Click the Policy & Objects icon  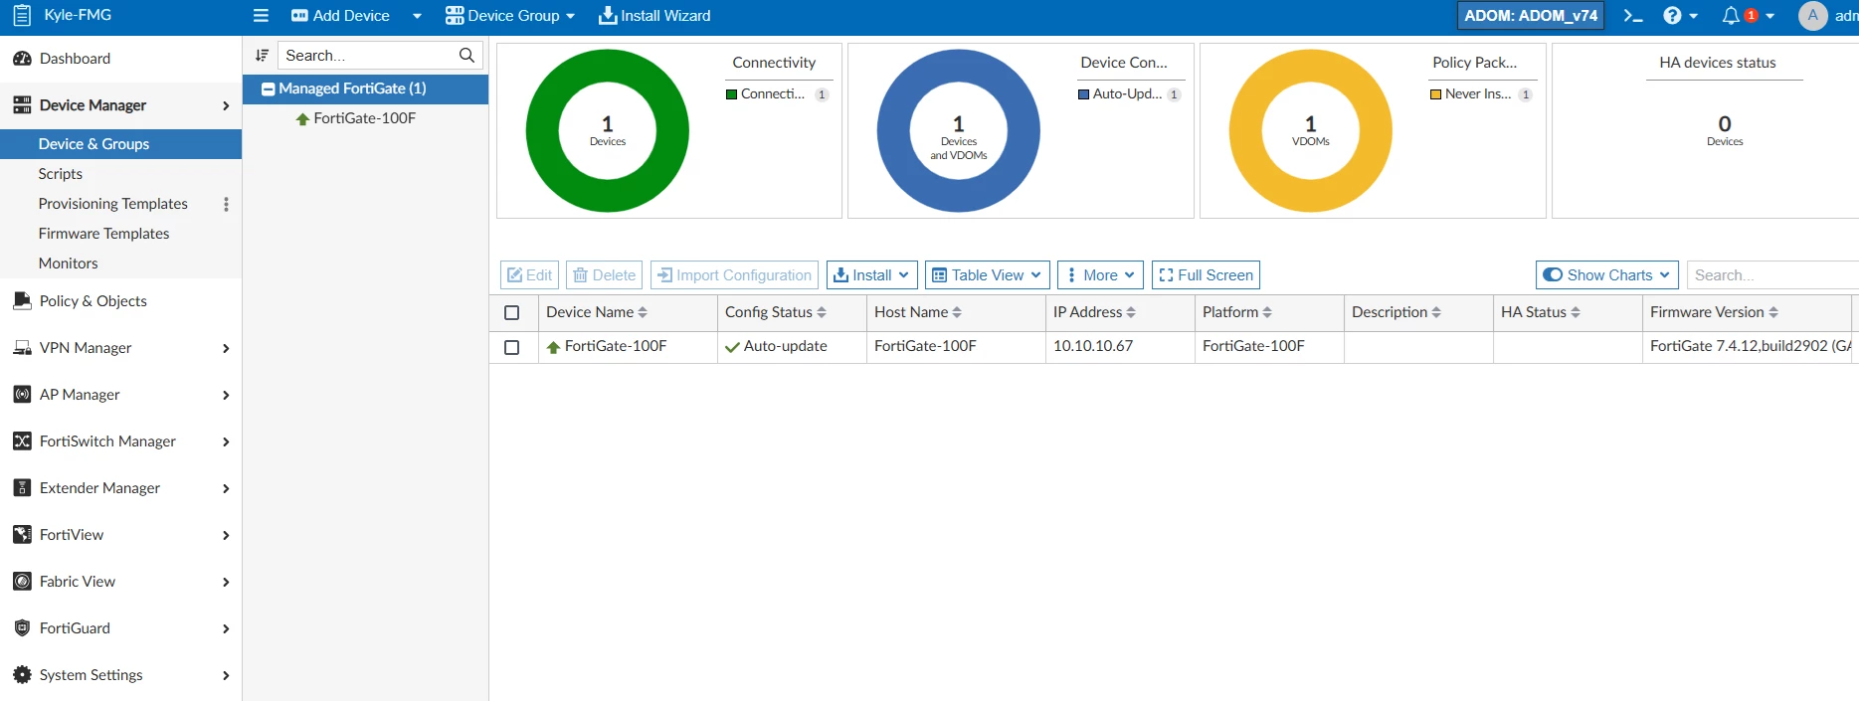coord(22,301)
